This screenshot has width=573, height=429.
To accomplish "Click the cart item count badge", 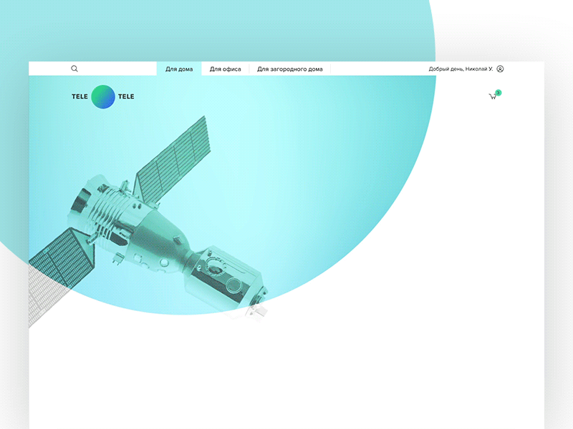I will (x=499, y=93).
